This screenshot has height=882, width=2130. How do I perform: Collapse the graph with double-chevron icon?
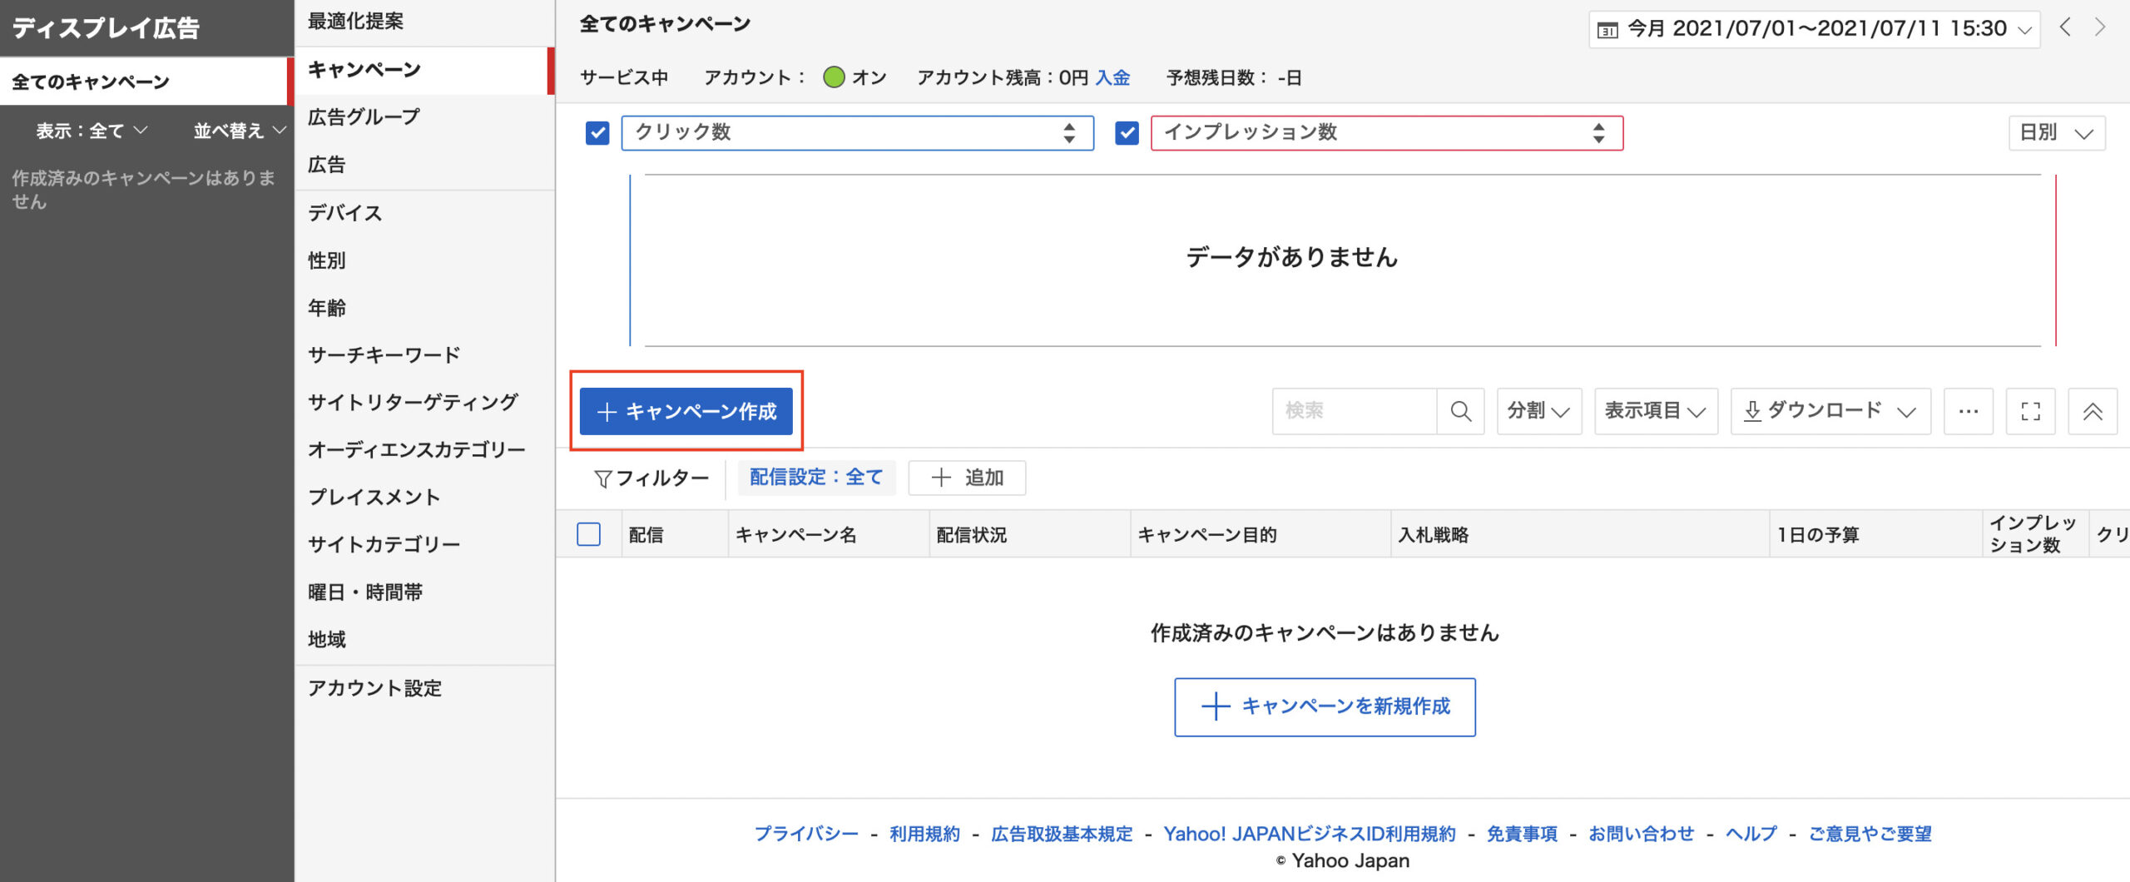pos(2092,411)
